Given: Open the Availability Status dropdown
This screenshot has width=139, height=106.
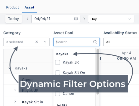Looking at the screenshot, I should [121, 42].
